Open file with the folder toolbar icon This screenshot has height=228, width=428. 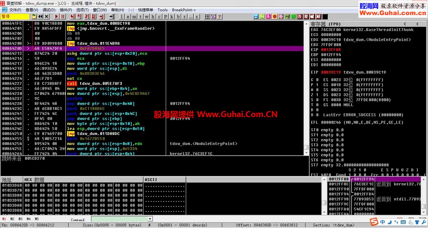[34, 17]
